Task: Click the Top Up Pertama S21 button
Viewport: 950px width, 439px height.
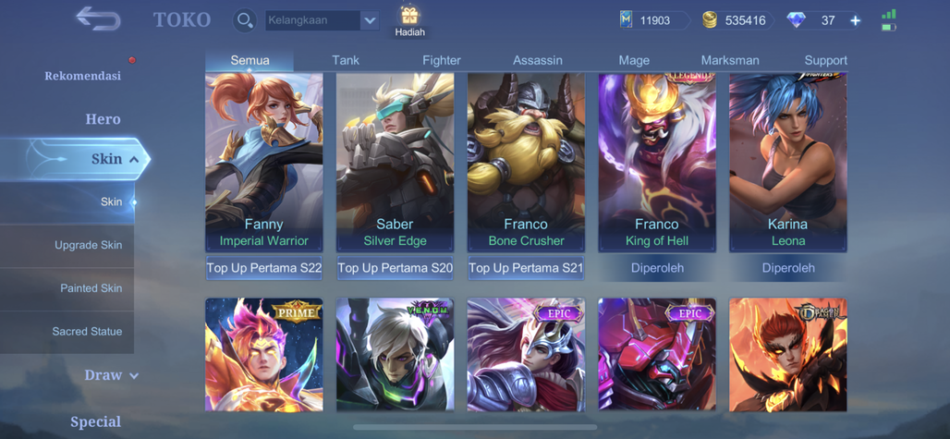Action: click(526, 268)
